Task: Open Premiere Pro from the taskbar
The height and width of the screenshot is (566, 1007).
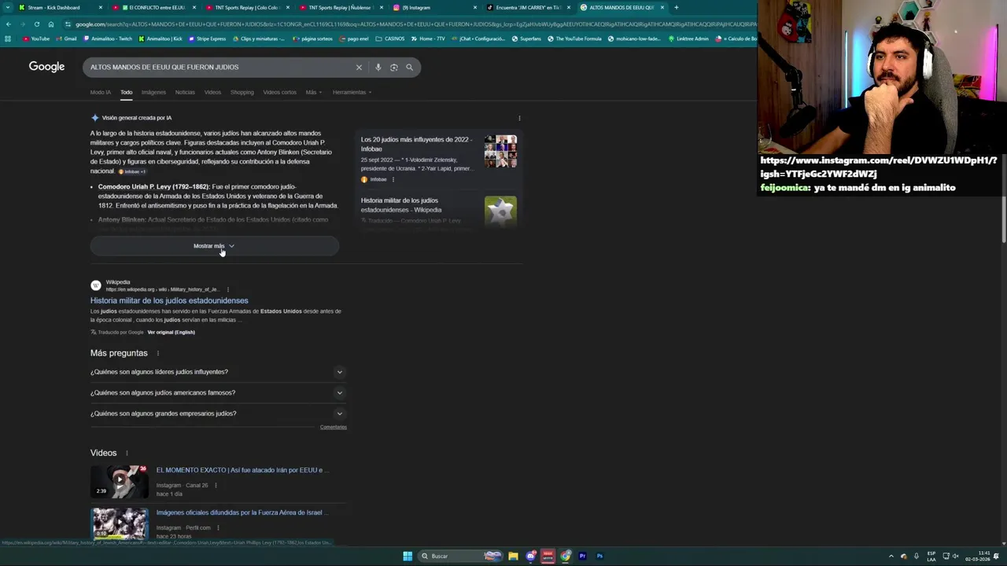Action: tap(583, 557)
